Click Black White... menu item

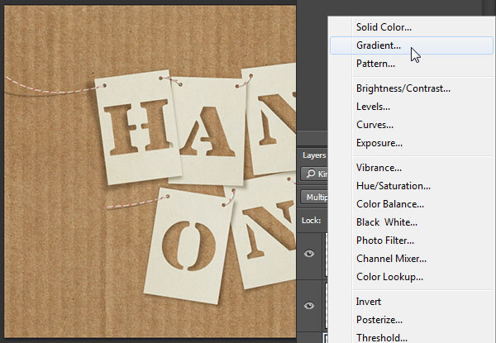click(386, 222)
